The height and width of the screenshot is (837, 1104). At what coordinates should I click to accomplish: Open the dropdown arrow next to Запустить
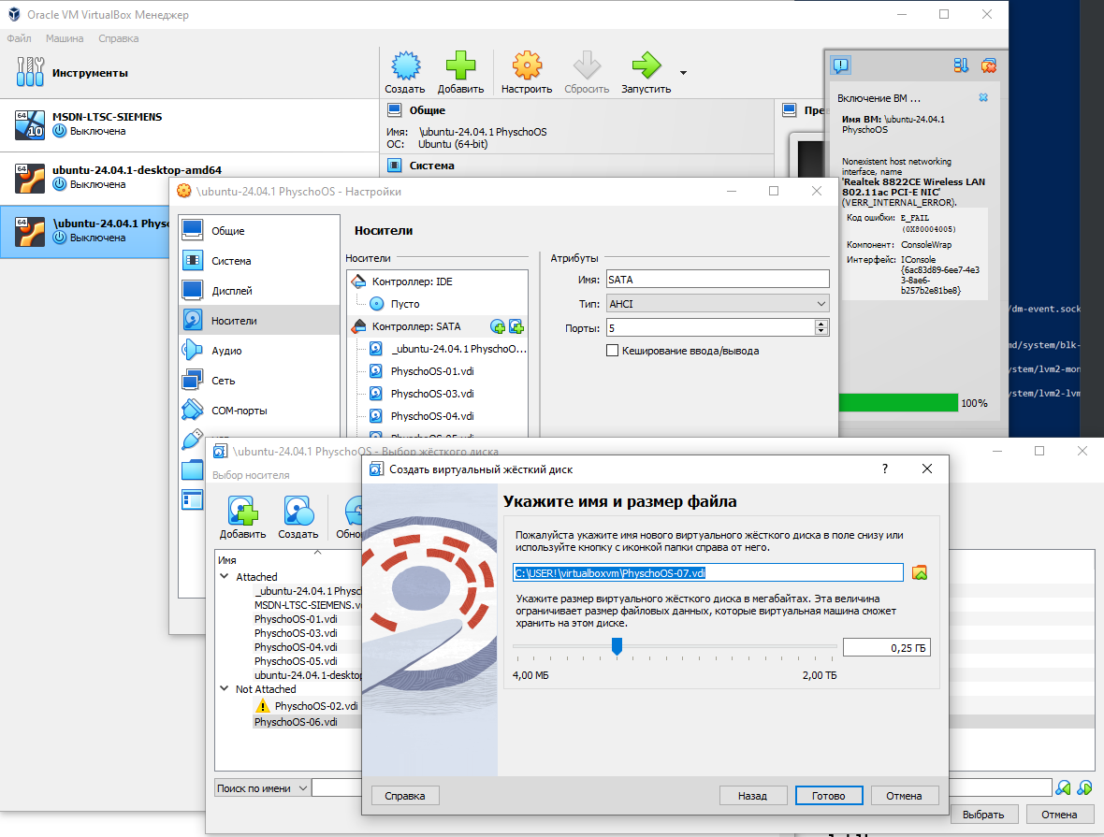click(683, 73)
